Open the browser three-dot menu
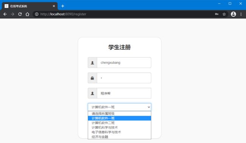 241,14
